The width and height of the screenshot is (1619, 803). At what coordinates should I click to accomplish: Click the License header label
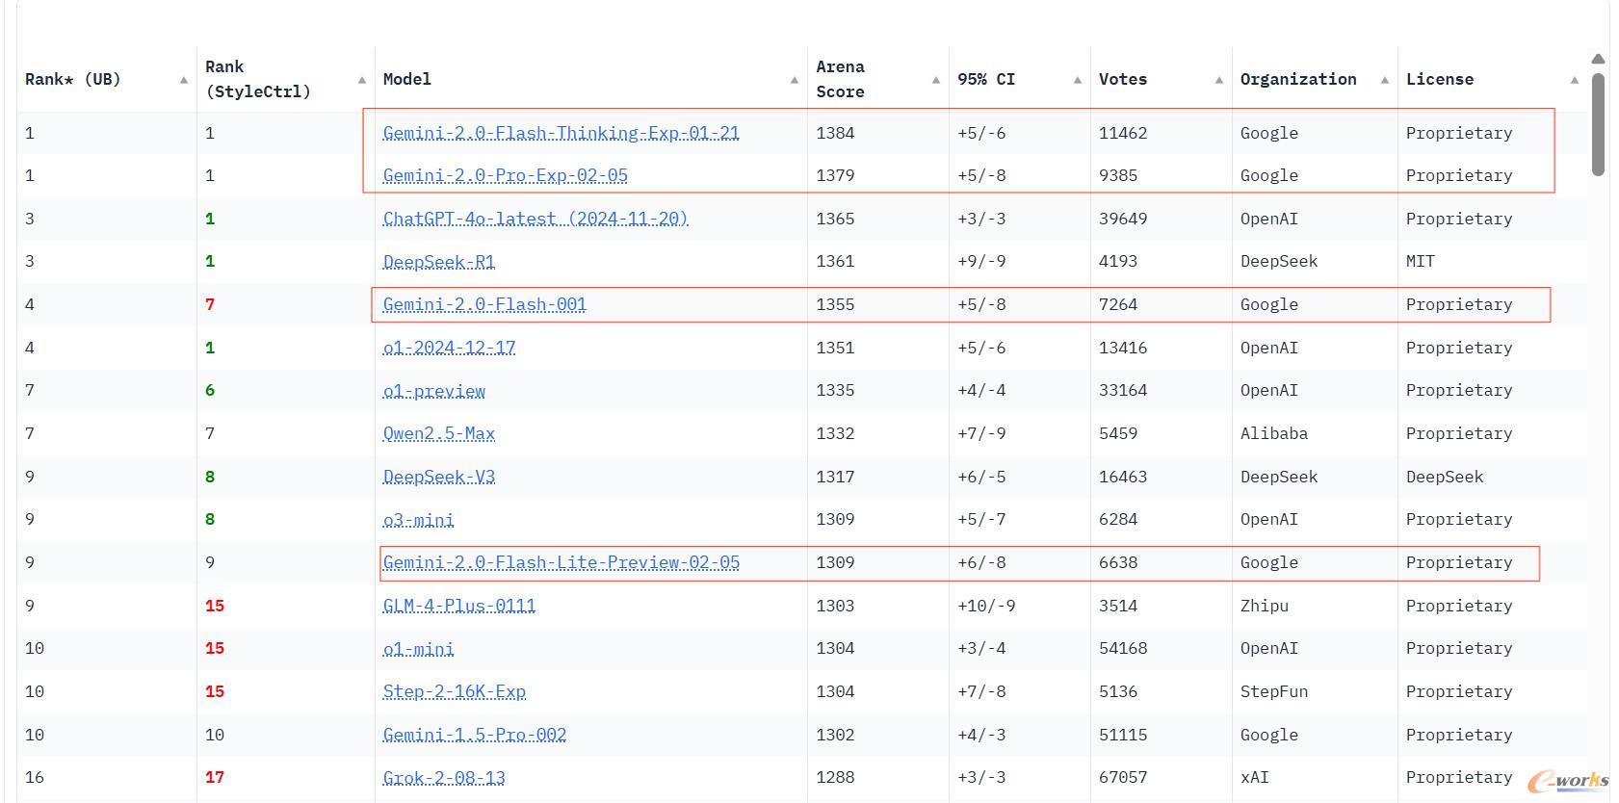1439,79
